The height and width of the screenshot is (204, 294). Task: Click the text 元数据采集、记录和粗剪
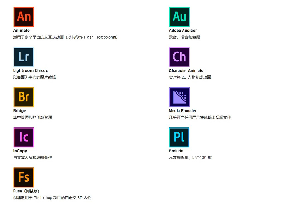coord(190,158)
